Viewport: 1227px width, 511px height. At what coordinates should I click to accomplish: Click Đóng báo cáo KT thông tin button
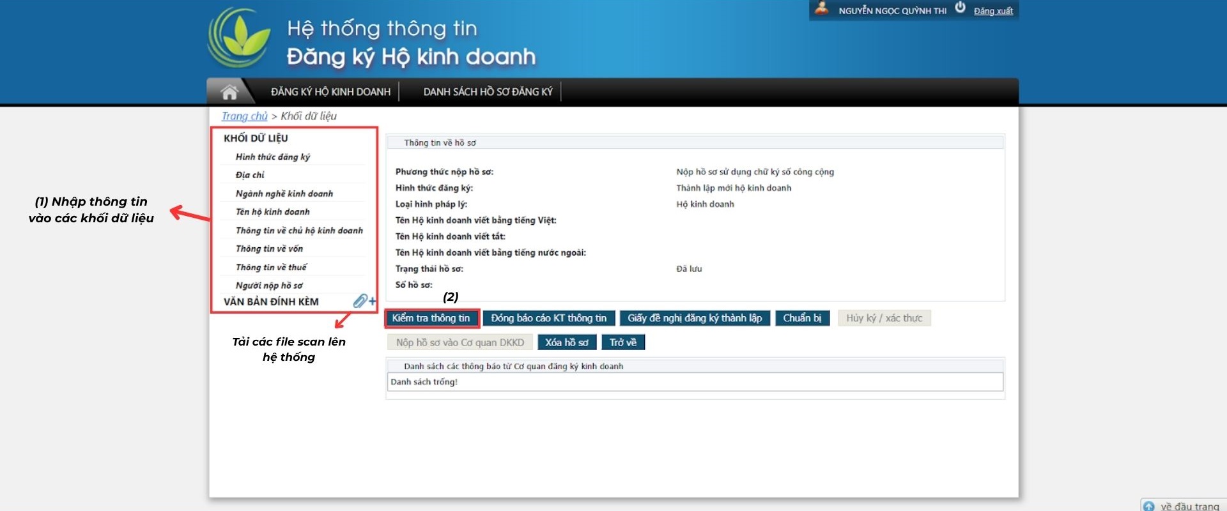pyautogui.click(x=548, y=318)
